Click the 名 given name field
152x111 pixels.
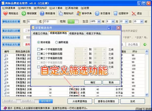click(50, 21)
